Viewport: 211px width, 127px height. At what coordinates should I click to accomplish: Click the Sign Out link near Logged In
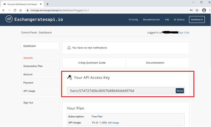coord(184,33)
